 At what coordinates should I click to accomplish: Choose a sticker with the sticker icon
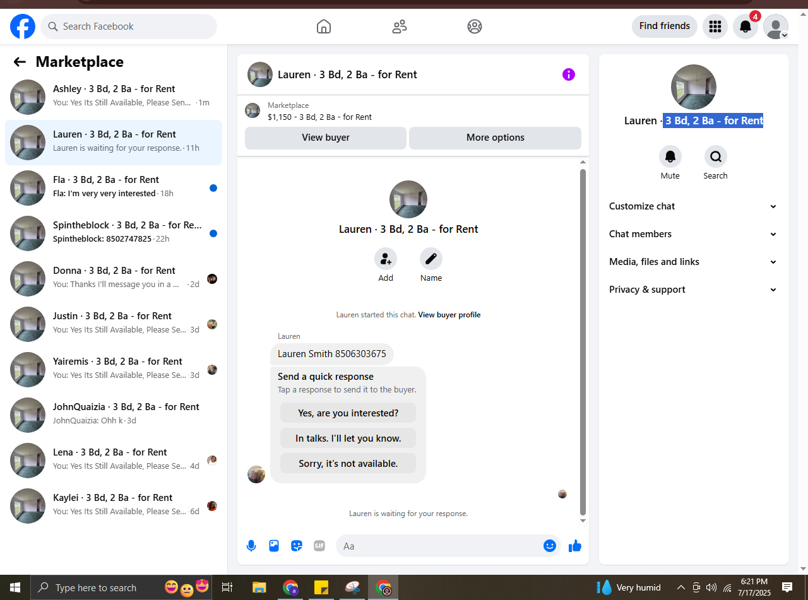click(297, 546)
